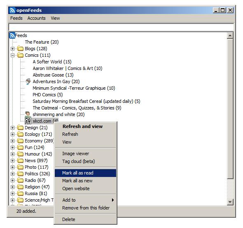This screenshot has width=243, height=228.
Task: Expand the Politics folder
Action: (12, 174)
